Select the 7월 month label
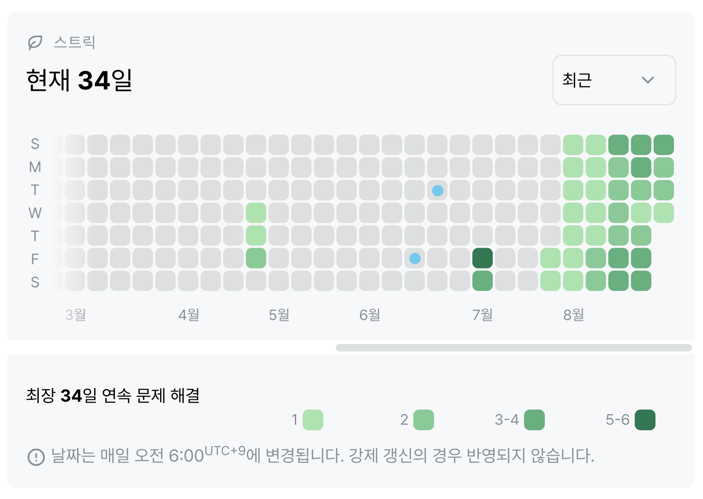The width and height of the screenshot is (703, 499). [482, 315]
